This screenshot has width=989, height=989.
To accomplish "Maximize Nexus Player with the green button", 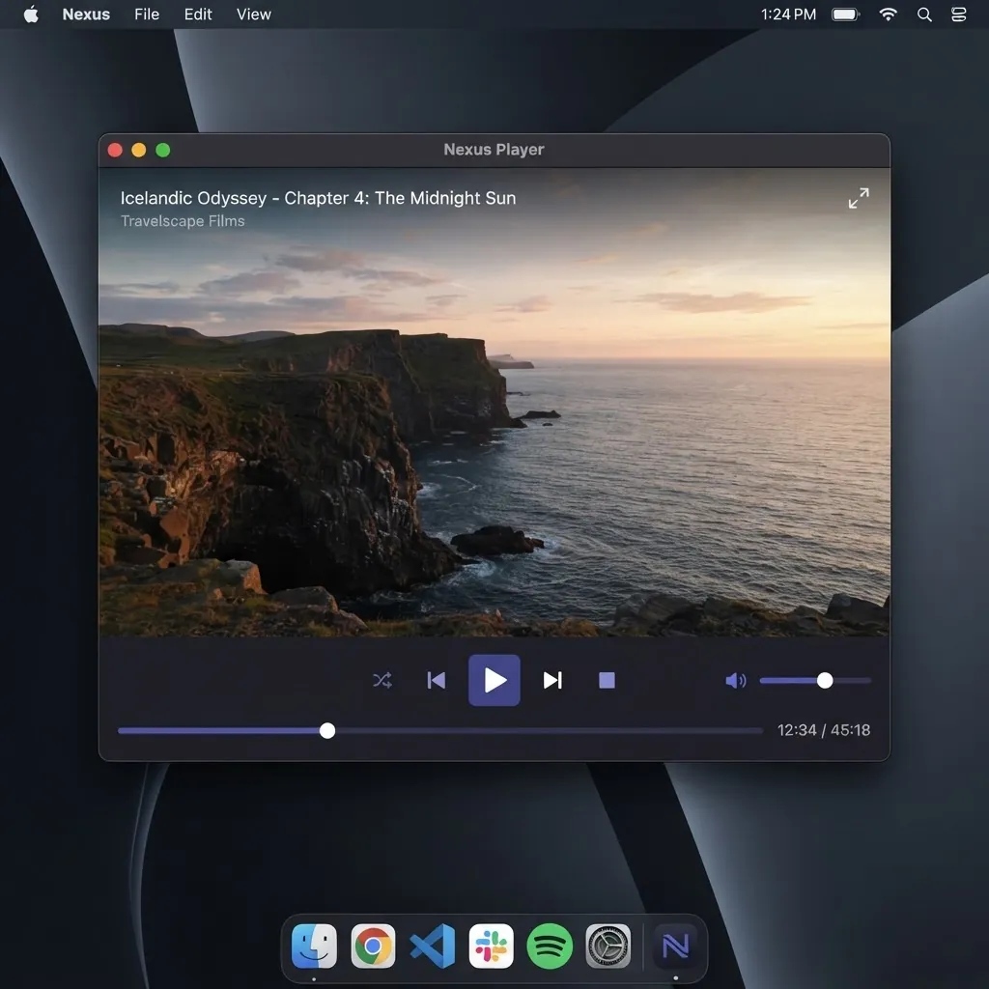I will coord(162,150).
